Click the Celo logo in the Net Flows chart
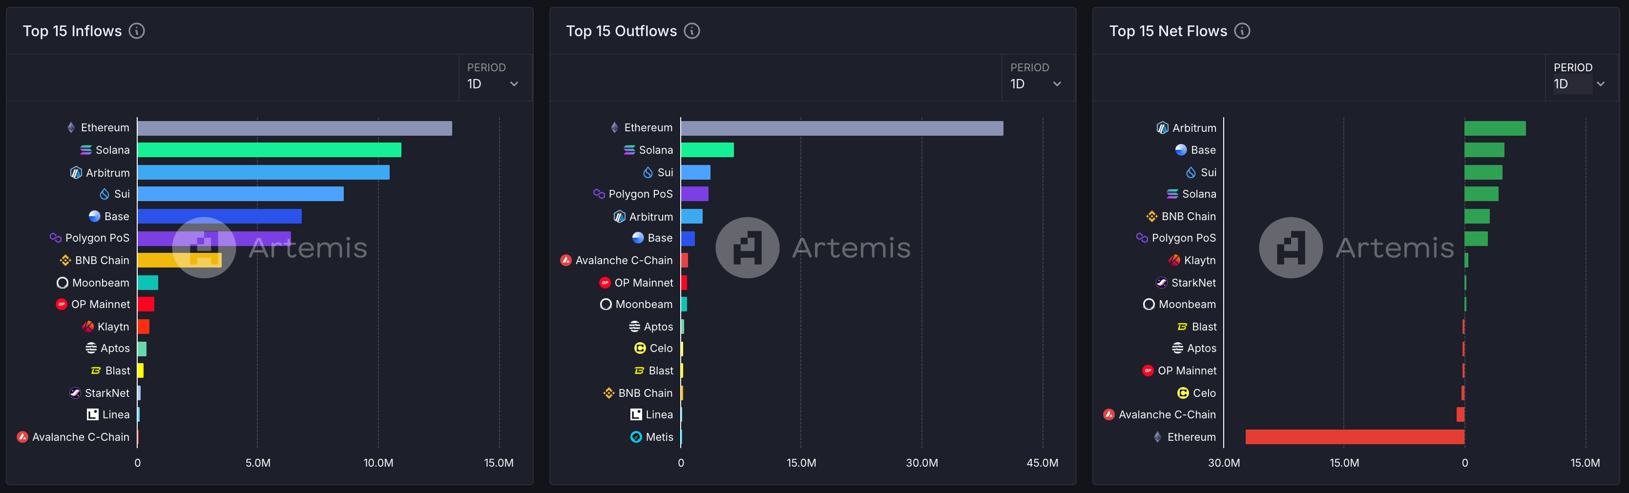 click(1183, 393)
